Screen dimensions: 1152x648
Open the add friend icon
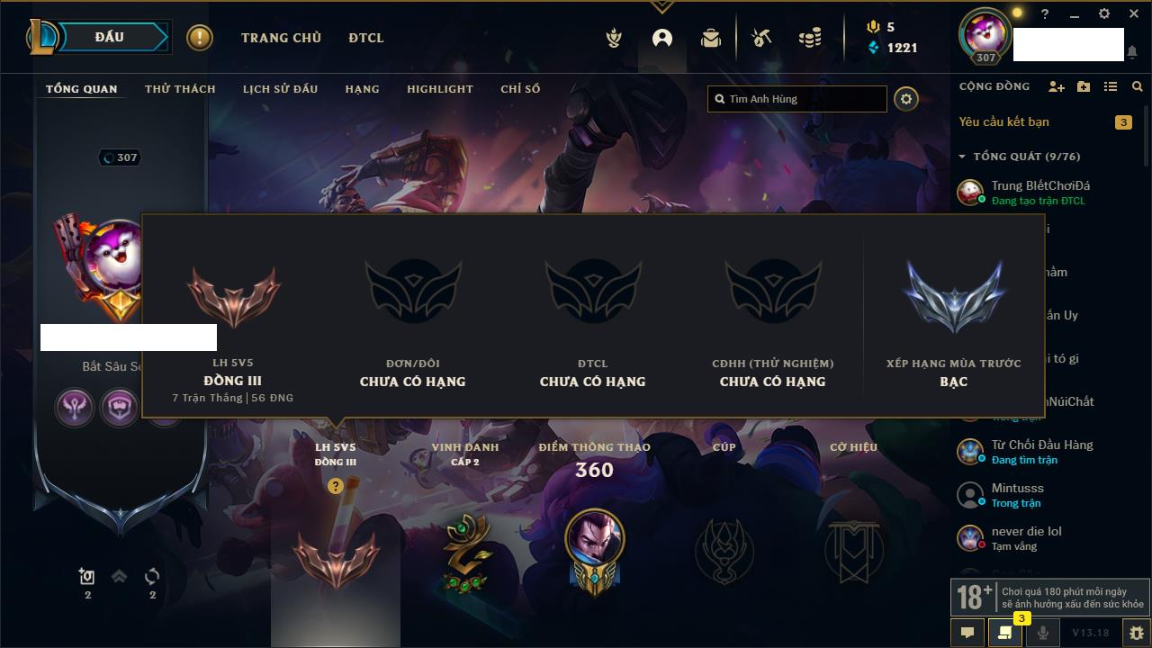point(1057,86)
